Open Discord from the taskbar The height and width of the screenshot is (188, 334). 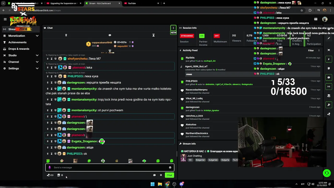click(182, 184)
